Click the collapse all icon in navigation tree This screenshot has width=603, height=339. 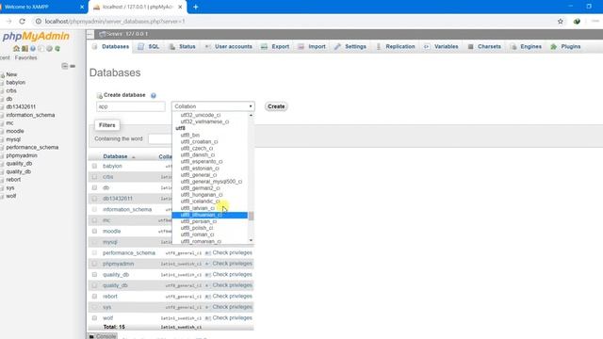pyautogui.click(x=65, y=66)
